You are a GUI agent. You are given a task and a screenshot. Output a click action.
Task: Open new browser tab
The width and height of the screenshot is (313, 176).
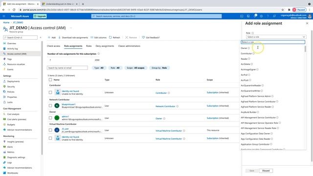pos(83,4)
